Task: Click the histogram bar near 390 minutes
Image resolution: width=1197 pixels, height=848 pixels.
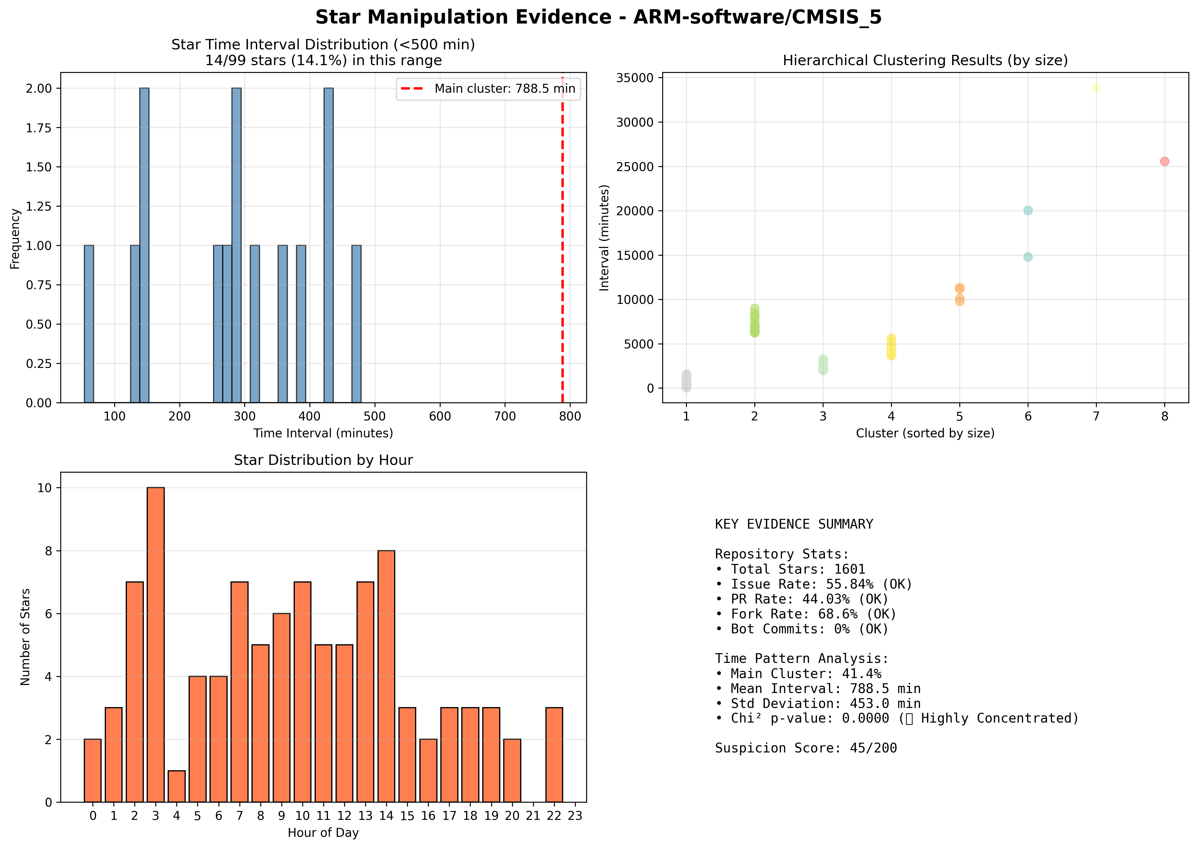Action: click(301, 324)
